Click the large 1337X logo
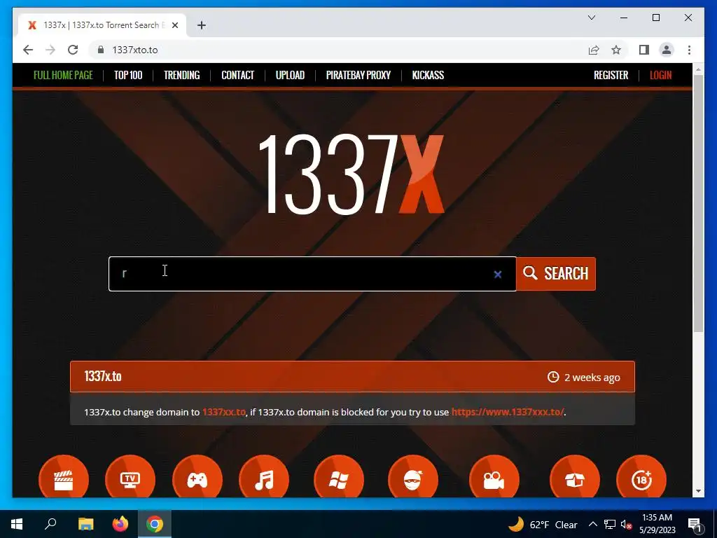This screenshot has height=538, width=717. (351, 174)
